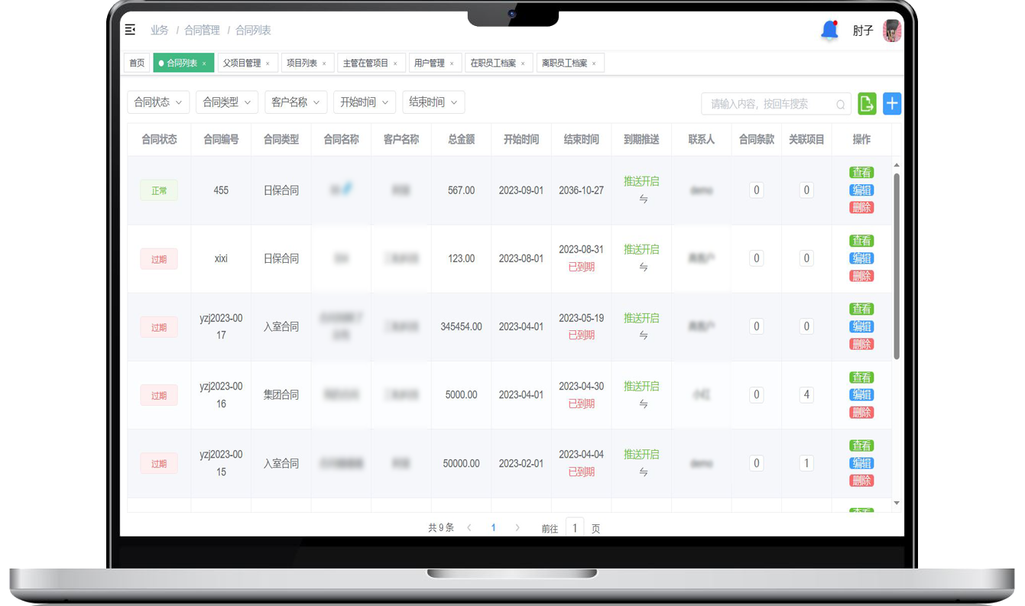This screenshot has height=606, width=1025.
Task: Click 查看 button for contract 455
Action: (x=861, y=173)
